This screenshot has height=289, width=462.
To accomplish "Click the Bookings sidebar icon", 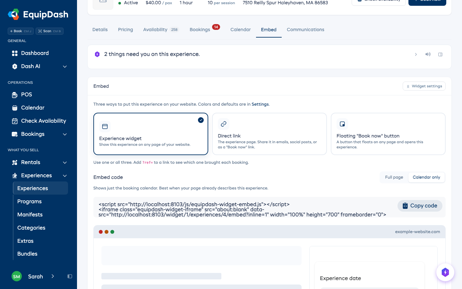I will [15, 134].
